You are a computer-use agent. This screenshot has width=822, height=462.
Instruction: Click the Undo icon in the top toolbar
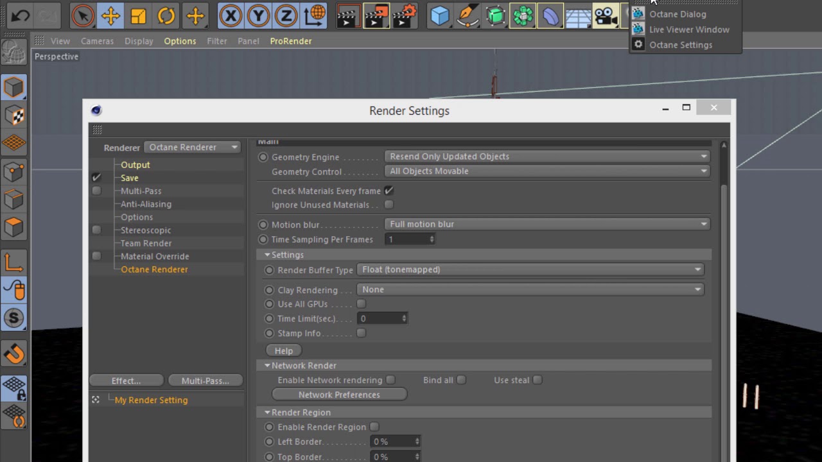tap(20, 15)
